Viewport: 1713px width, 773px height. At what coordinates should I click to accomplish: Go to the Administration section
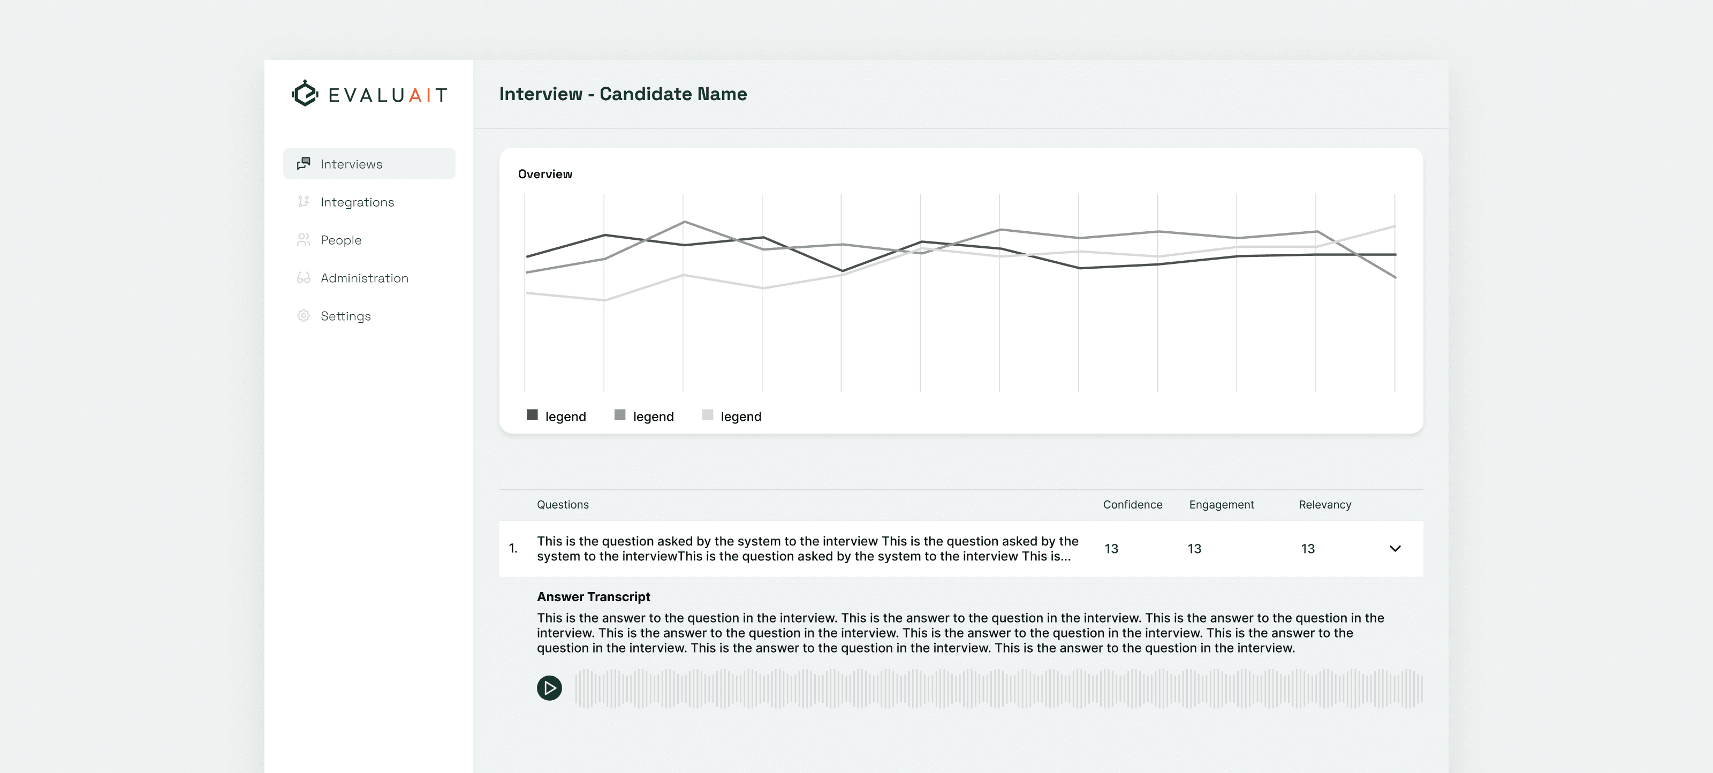tap(365, 278)
